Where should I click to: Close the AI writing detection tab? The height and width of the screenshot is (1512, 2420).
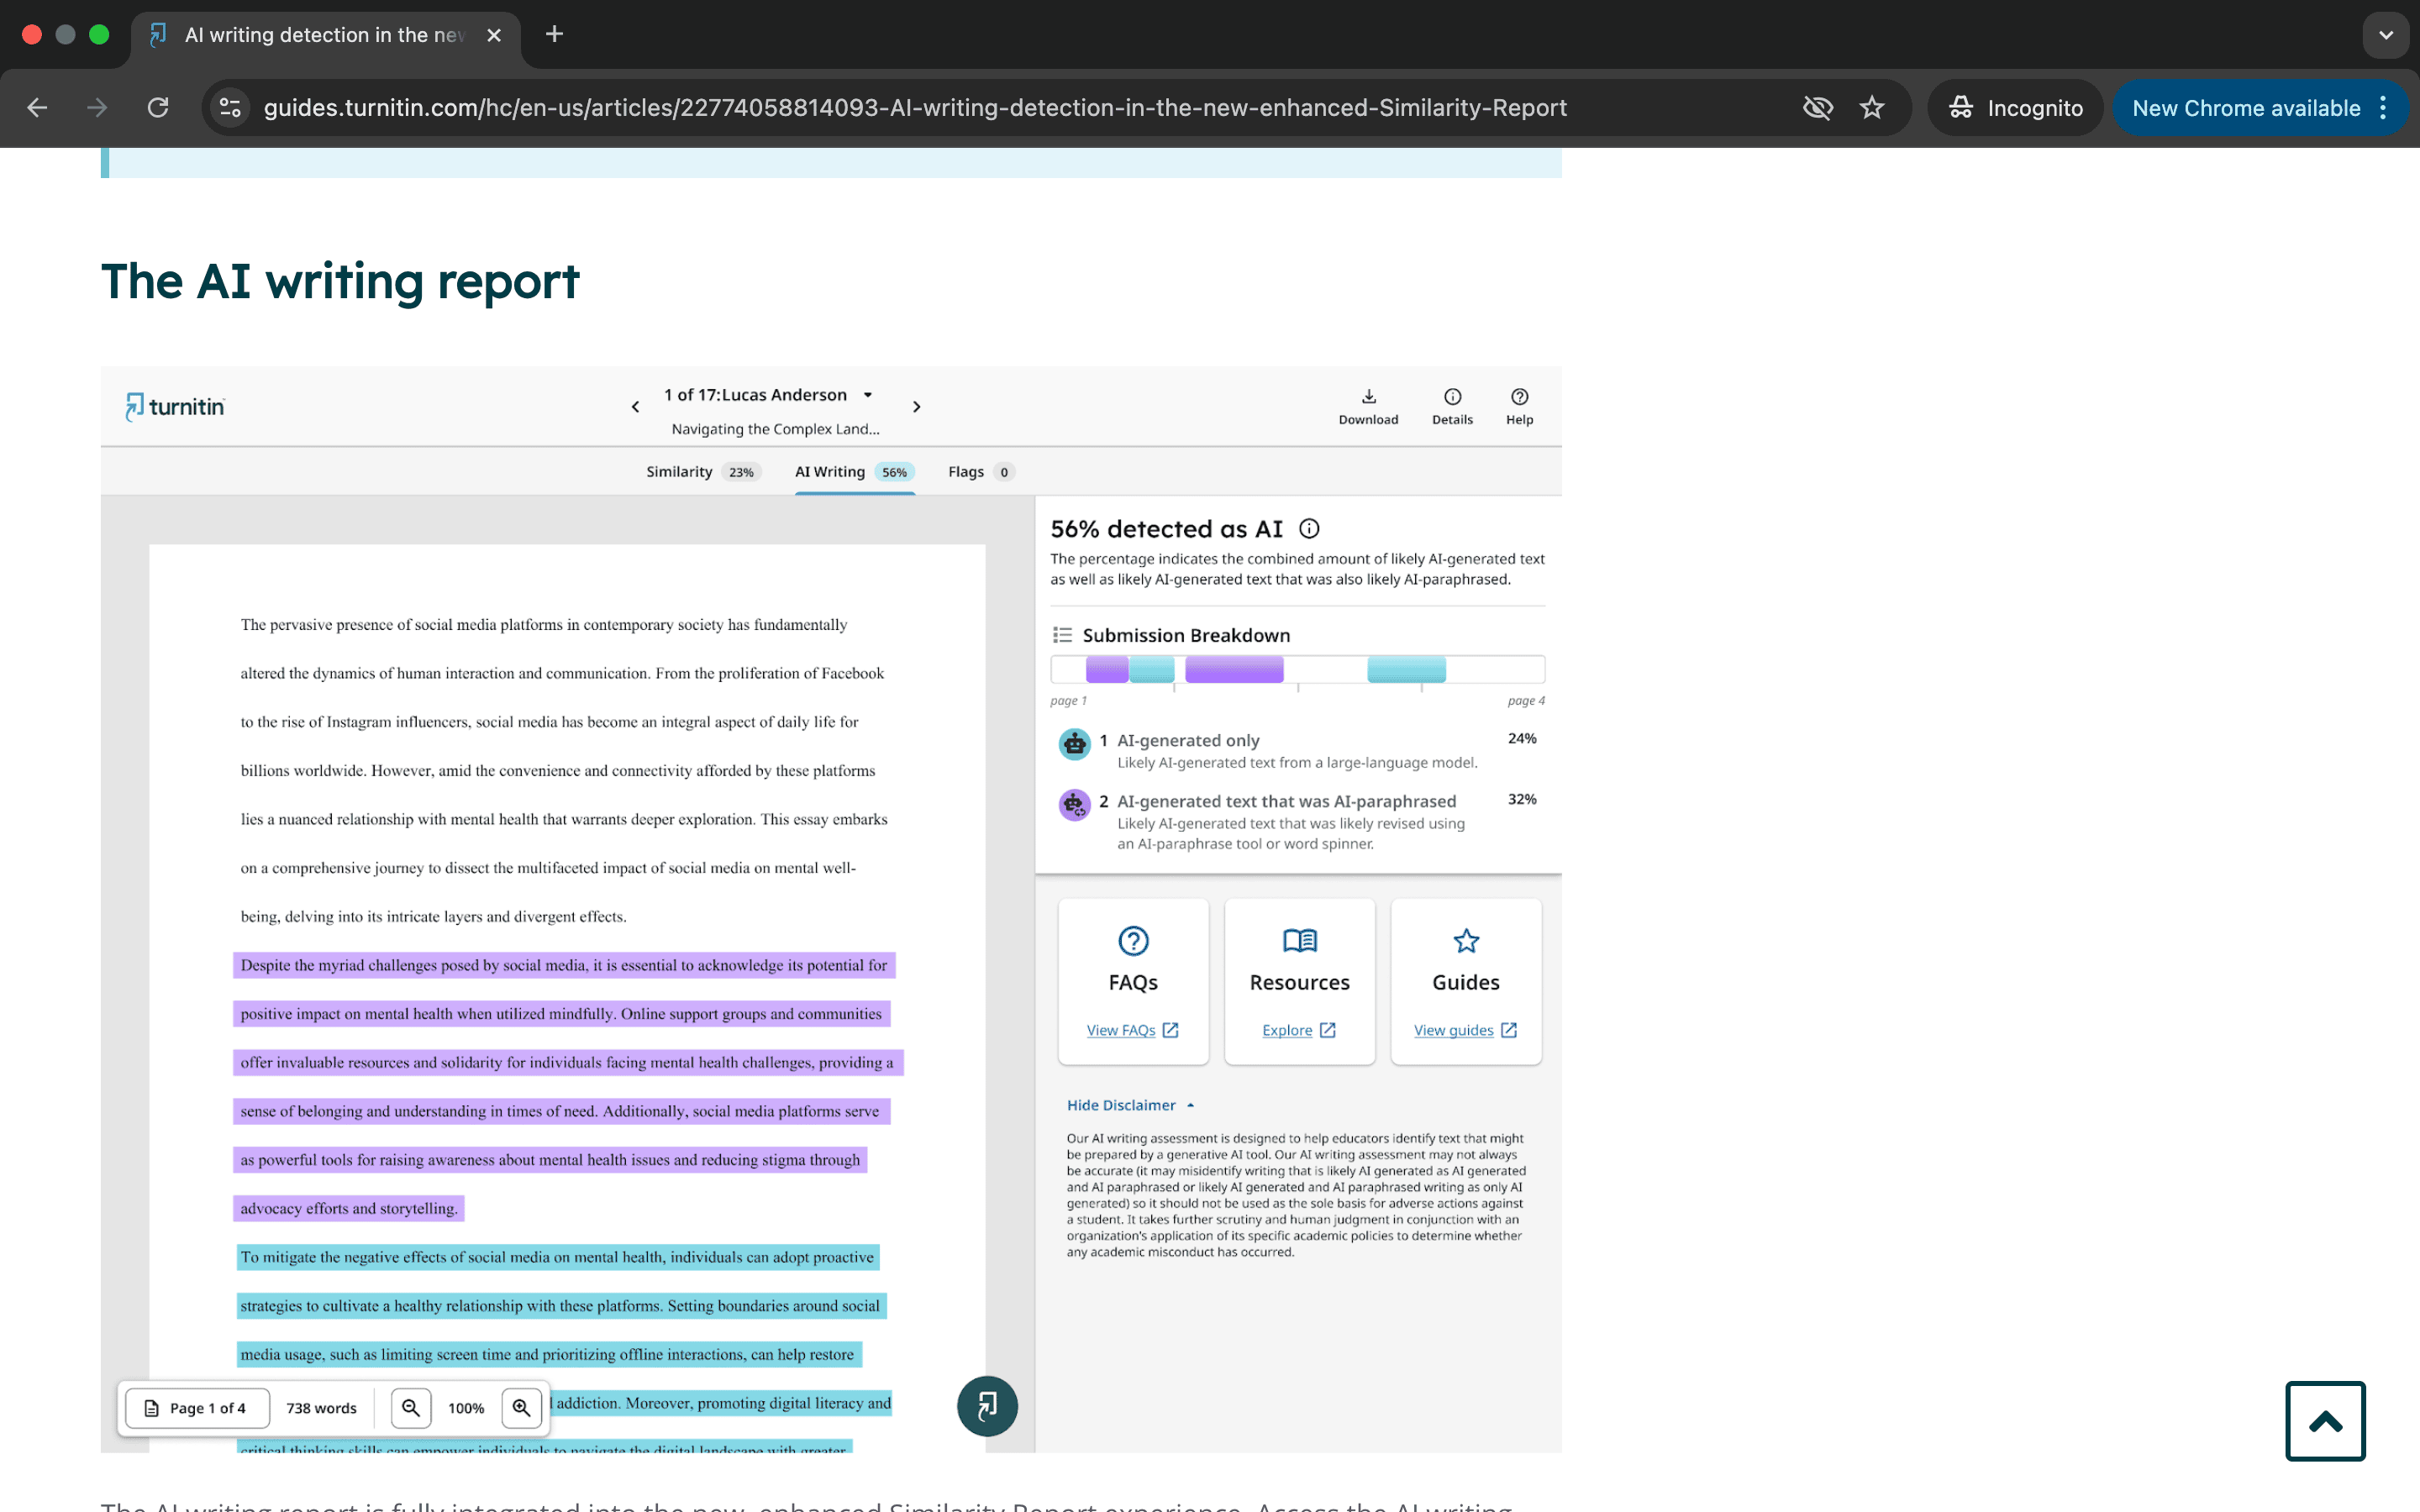[494, 35]
